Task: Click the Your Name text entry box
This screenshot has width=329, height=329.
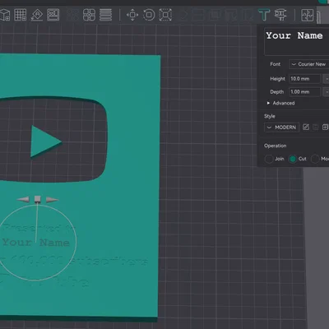Action: pyautogui.click(x=297, y=42)
